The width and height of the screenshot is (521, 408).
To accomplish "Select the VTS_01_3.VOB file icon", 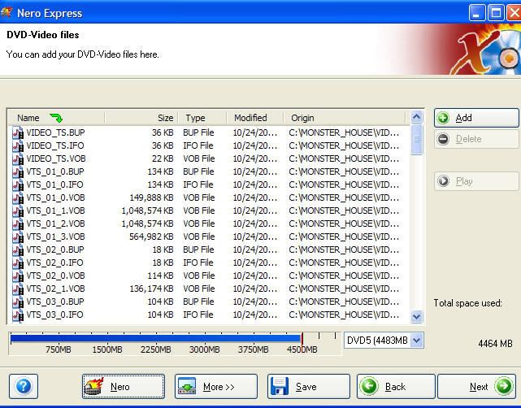I will (x=18, y=237).
